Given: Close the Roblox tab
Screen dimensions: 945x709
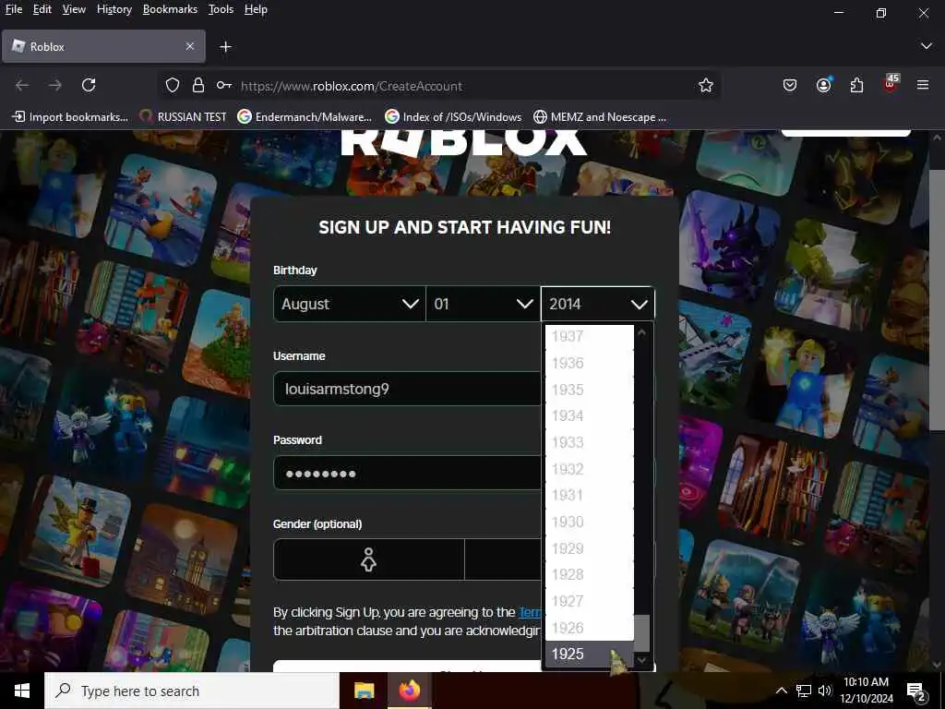Looking at the screenshot, I should pos(190,46).
